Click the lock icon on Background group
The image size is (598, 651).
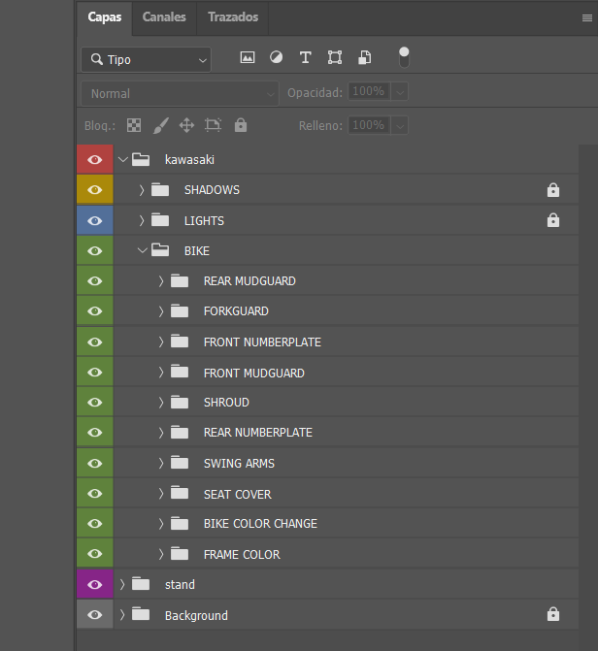pos(553,614)
